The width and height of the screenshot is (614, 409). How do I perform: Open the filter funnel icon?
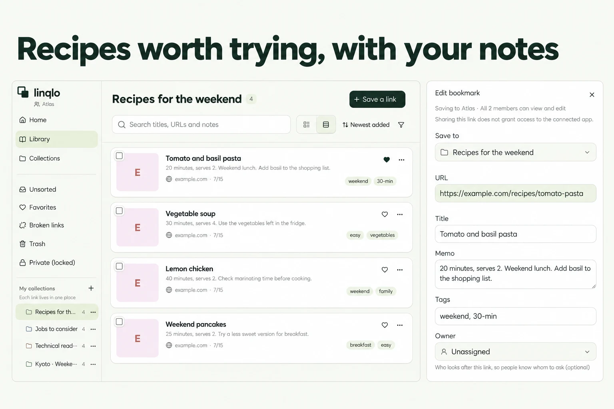click(x=401, y=125)
